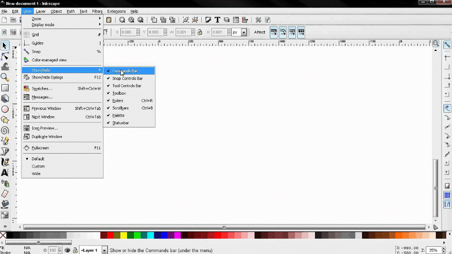The image size is (452, 254).
Task: Select the Custom layout option
Action: pos(62,166)
